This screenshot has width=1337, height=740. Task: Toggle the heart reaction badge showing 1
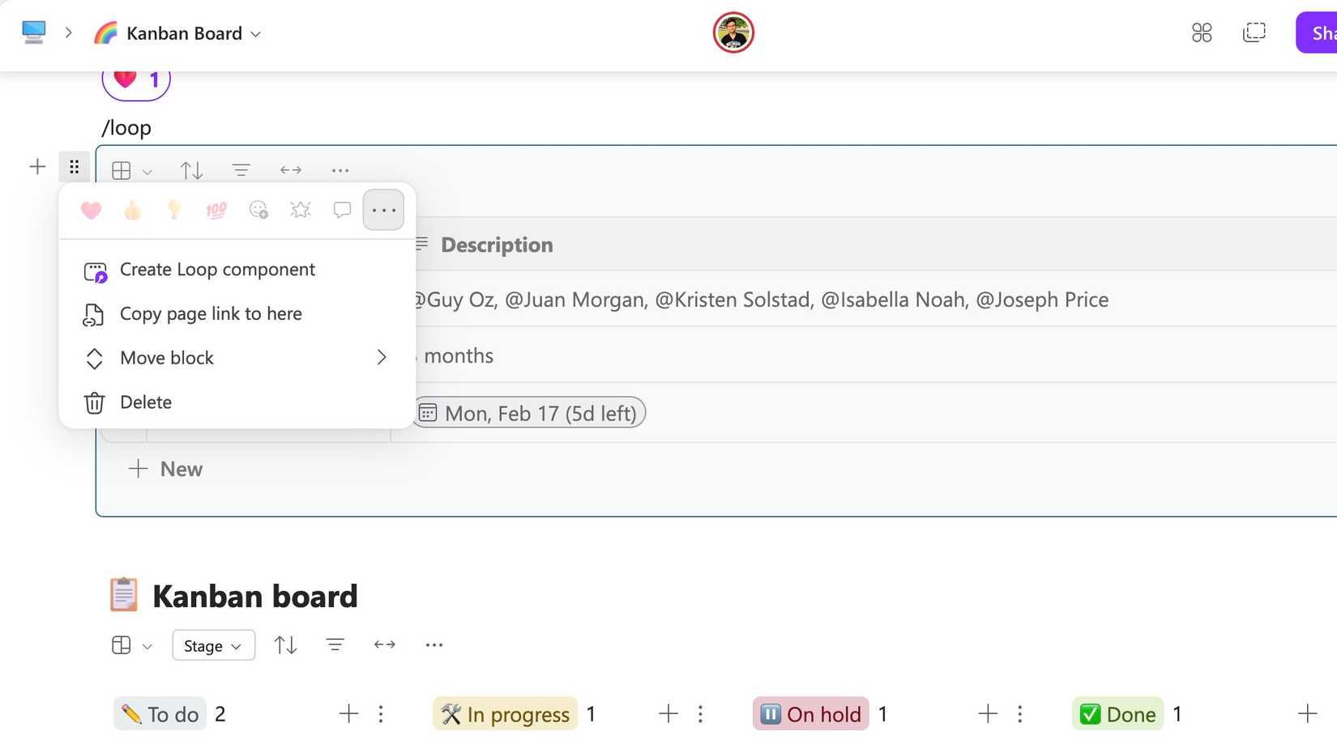tap(135, 79)
